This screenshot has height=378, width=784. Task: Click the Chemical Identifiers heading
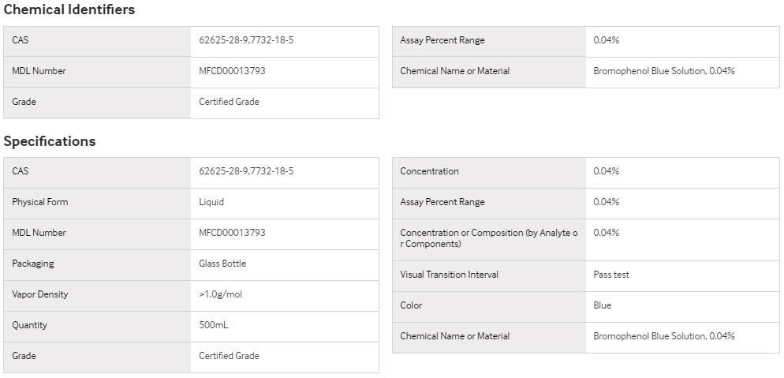tap(69, 10)
